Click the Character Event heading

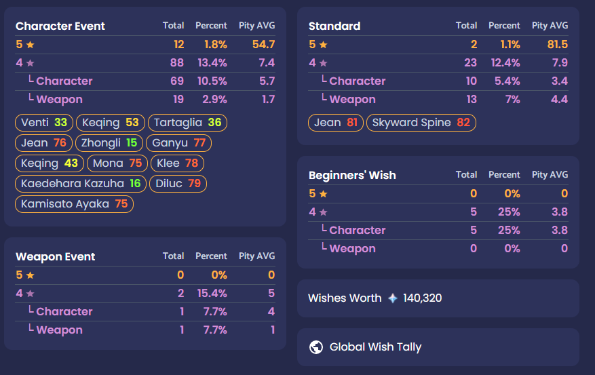click(x=60, y=26)
